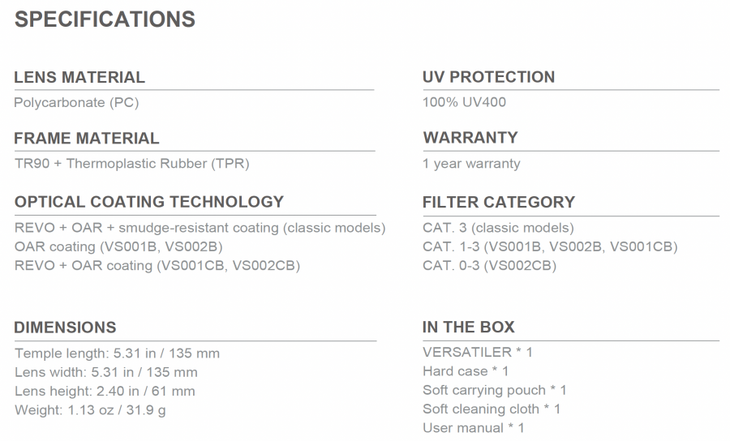Select the LENS MATERIAL heading

[x=79, y=77]
